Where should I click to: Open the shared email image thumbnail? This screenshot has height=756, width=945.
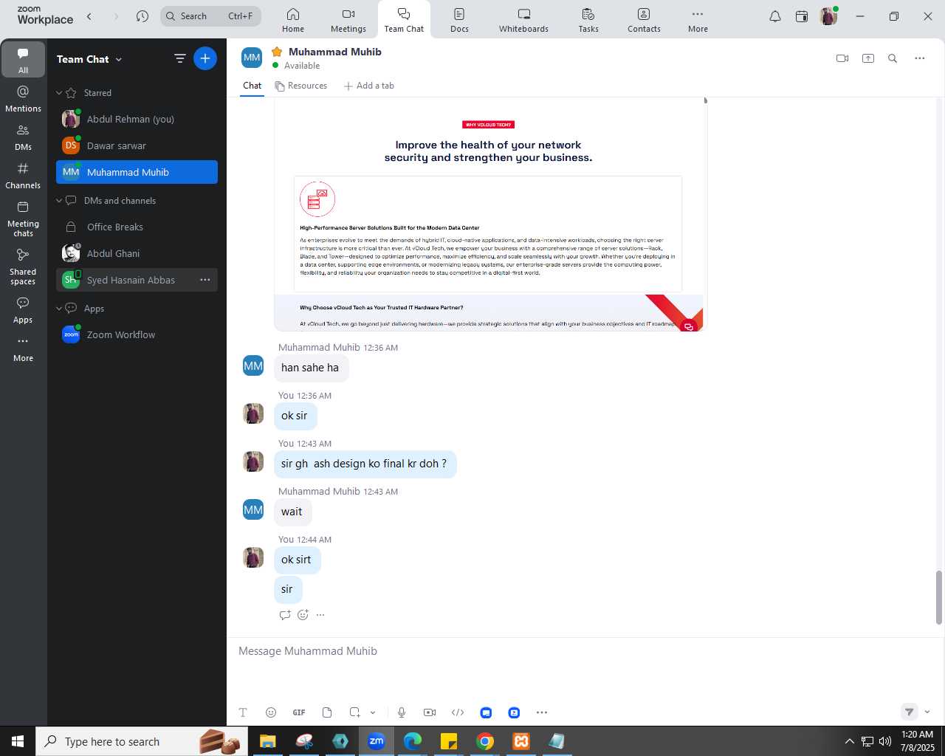click(489, 214)
